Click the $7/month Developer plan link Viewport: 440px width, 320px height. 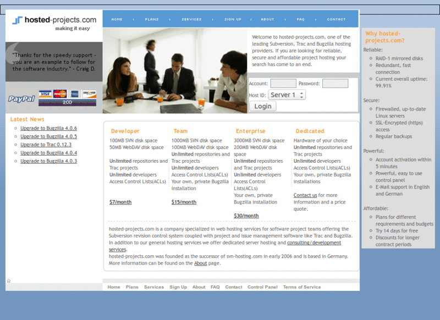[x=120, y=202]
